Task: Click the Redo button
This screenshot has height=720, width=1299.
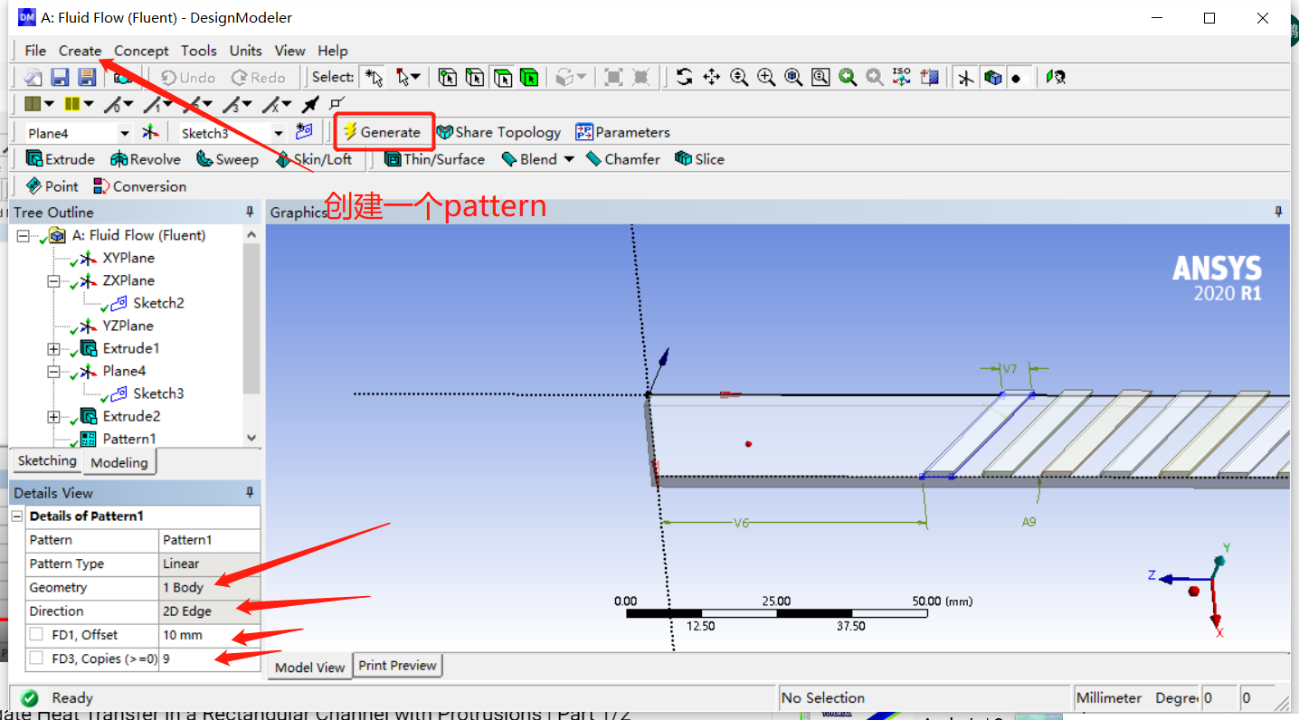Action: pos(259,78)
